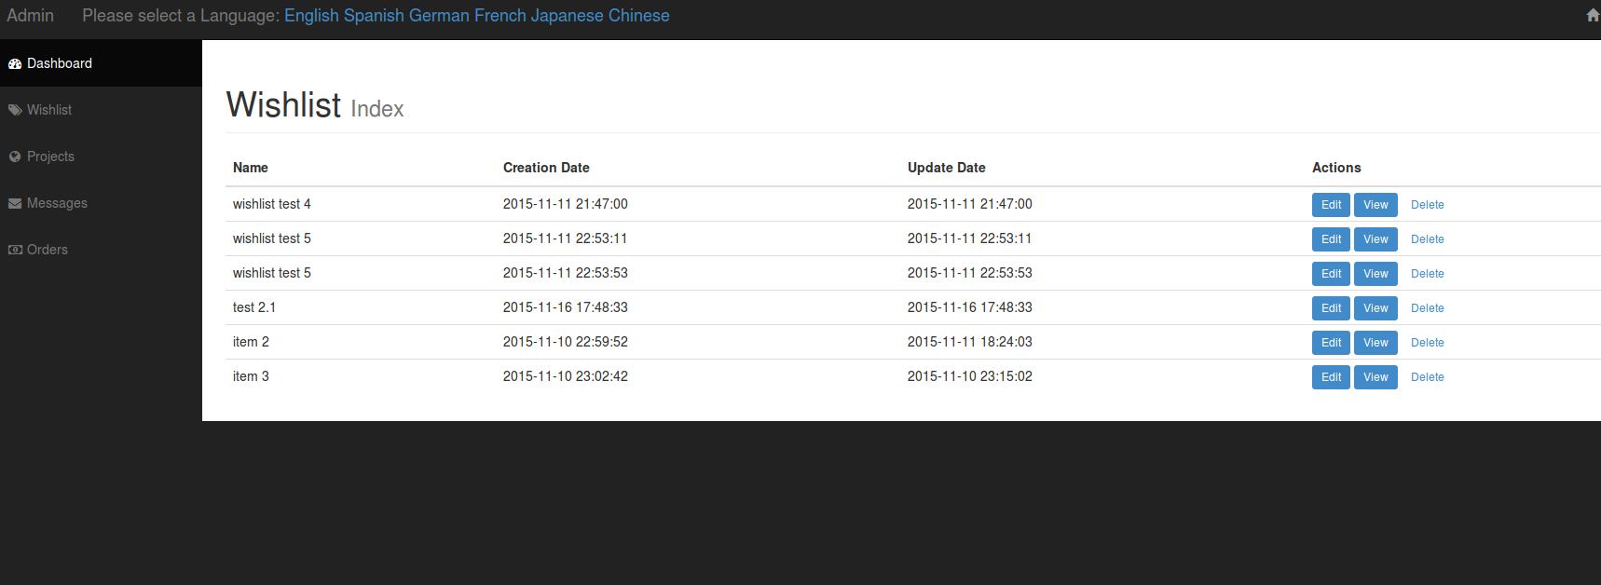Click the Dashboard gauge icon in sidebar
This screenshot has height=585, width=1601.
[15, 63]
